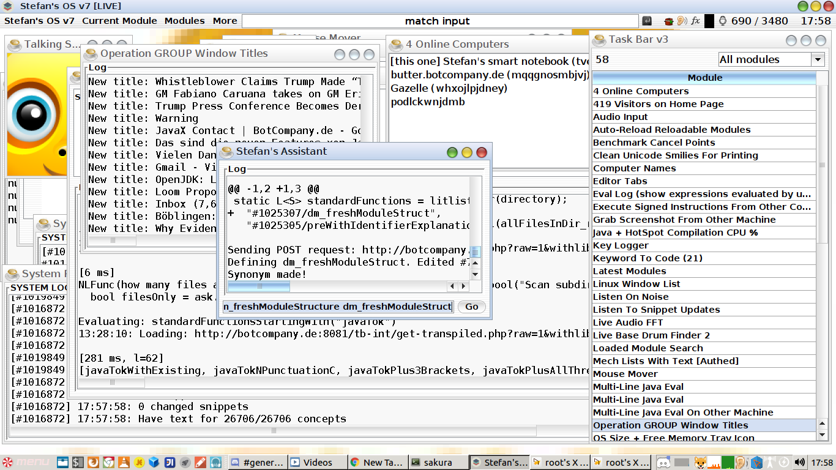This screenshot has height=470, width=836.
Task: Launch VLC from the bottom panel
Action: pos(124,463)
